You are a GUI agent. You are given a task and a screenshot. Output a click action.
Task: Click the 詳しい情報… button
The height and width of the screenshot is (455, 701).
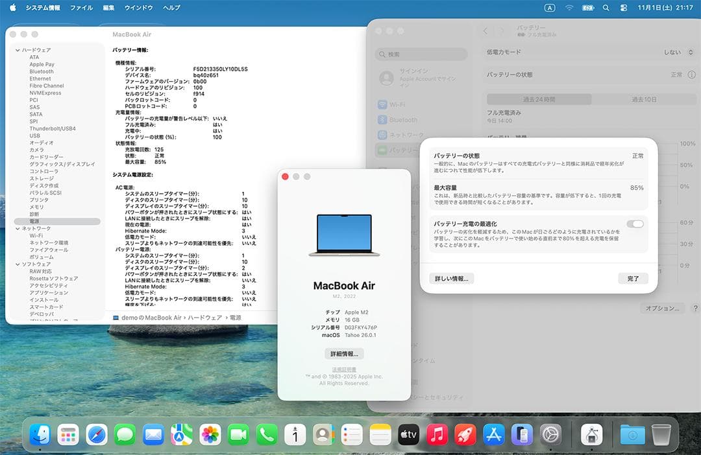pos(452,277)
